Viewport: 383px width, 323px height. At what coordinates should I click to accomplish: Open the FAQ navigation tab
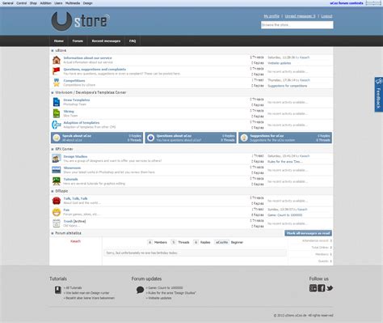coord(133,41)
